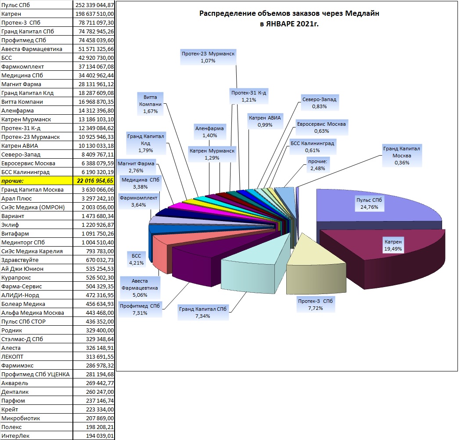
Task: Select the Фарма-Сервис cell
Action: [36, 287]
